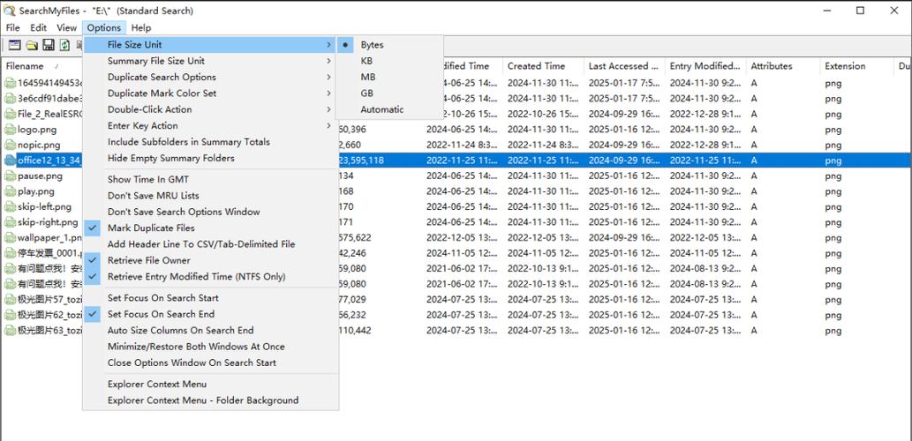This screenshot has height=441, width=912.
Task: Open the View menu
Action: [66, 27]
